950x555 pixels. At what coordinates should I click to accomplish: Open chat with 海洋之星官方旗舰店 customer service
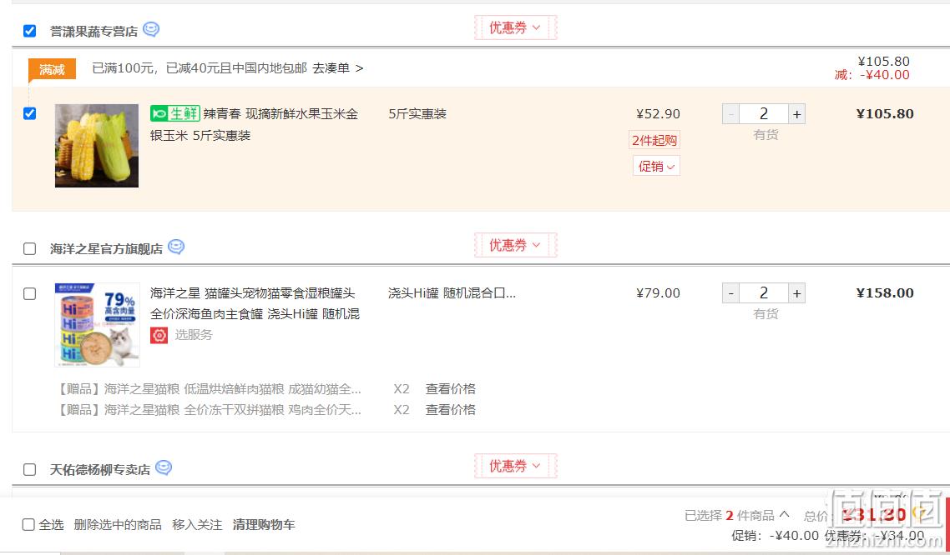click(175, 247)
